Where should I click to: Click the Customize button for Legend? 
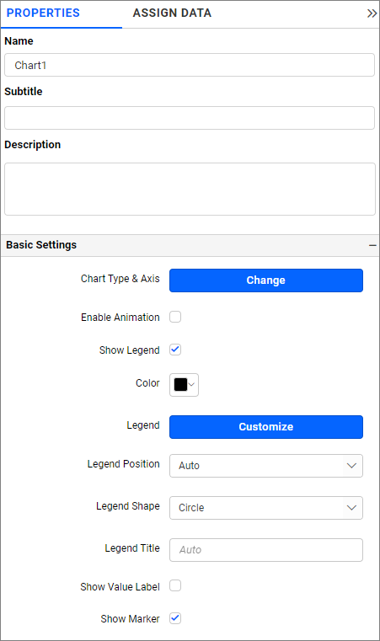[266, 427]
